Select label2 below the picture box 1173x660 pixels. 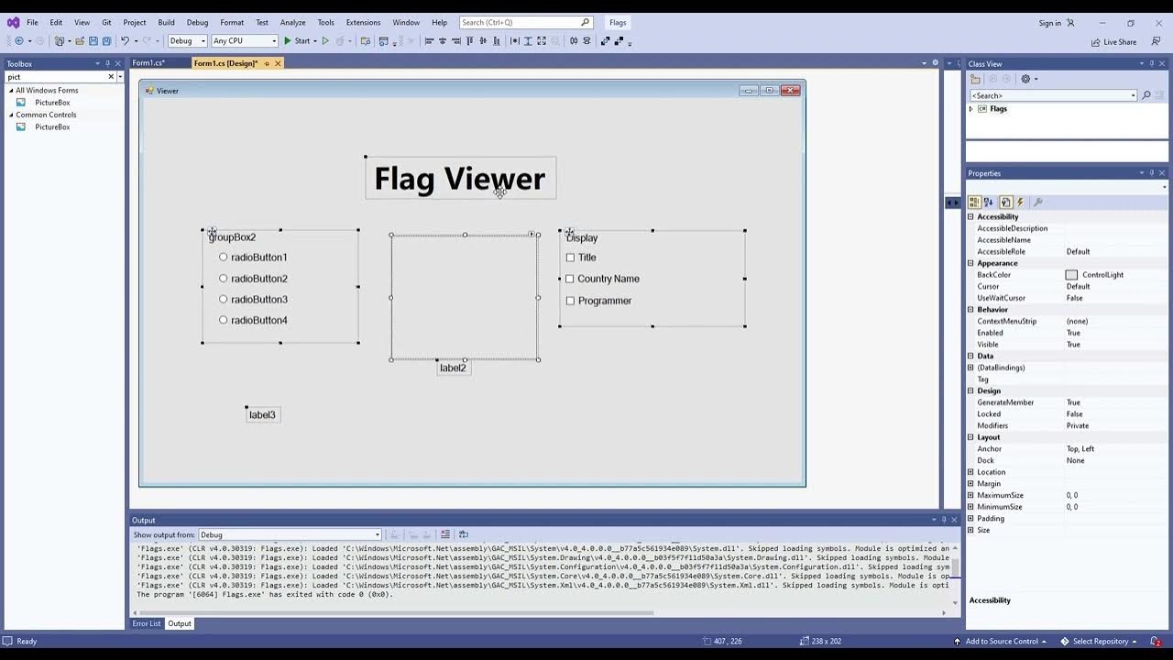pos(453,368)
